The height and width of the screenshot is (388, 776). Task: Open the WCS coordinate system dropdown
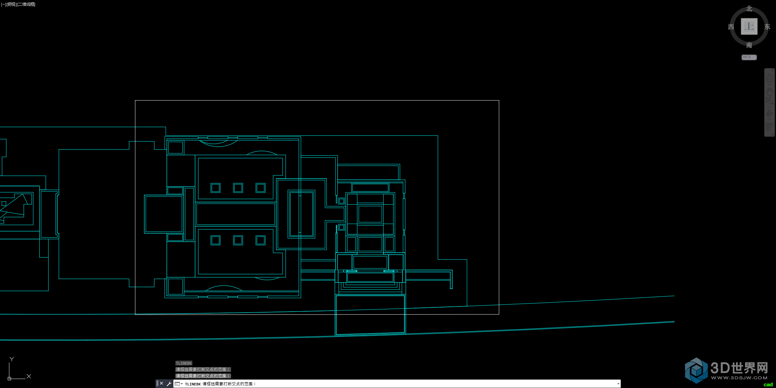click(749, 57)
